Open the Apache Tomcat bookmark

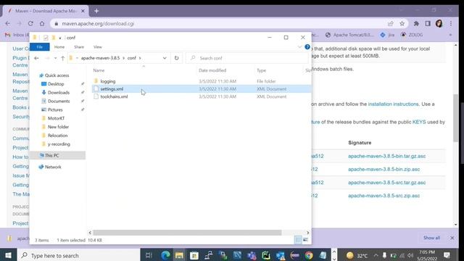point(349,35)
